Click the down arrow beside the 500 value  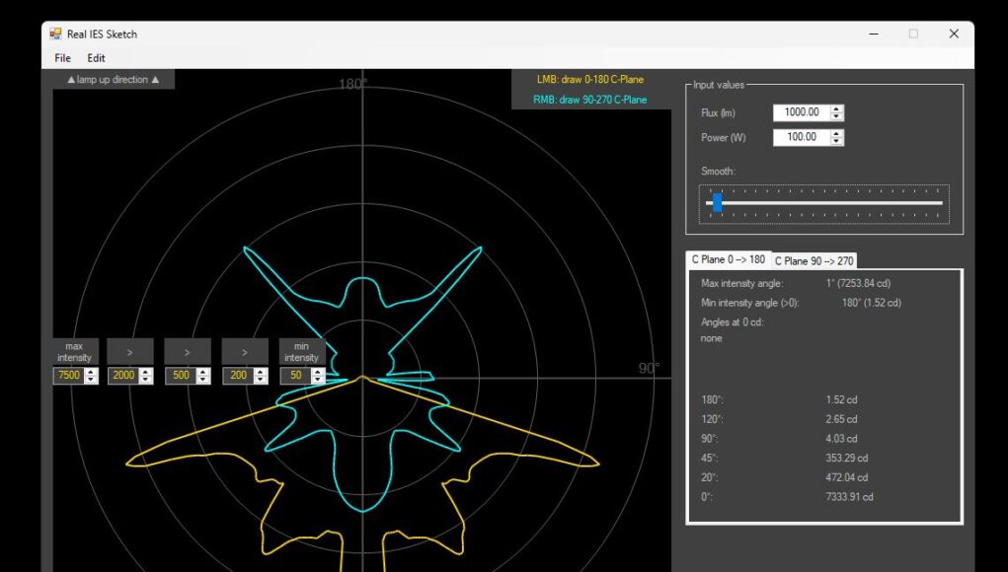coord(203,380)
